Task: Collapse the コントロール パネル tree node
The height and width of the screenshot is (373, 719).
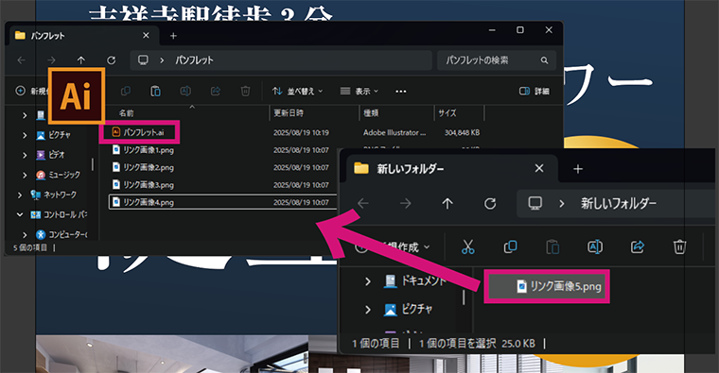Action: tap(20, 214)
